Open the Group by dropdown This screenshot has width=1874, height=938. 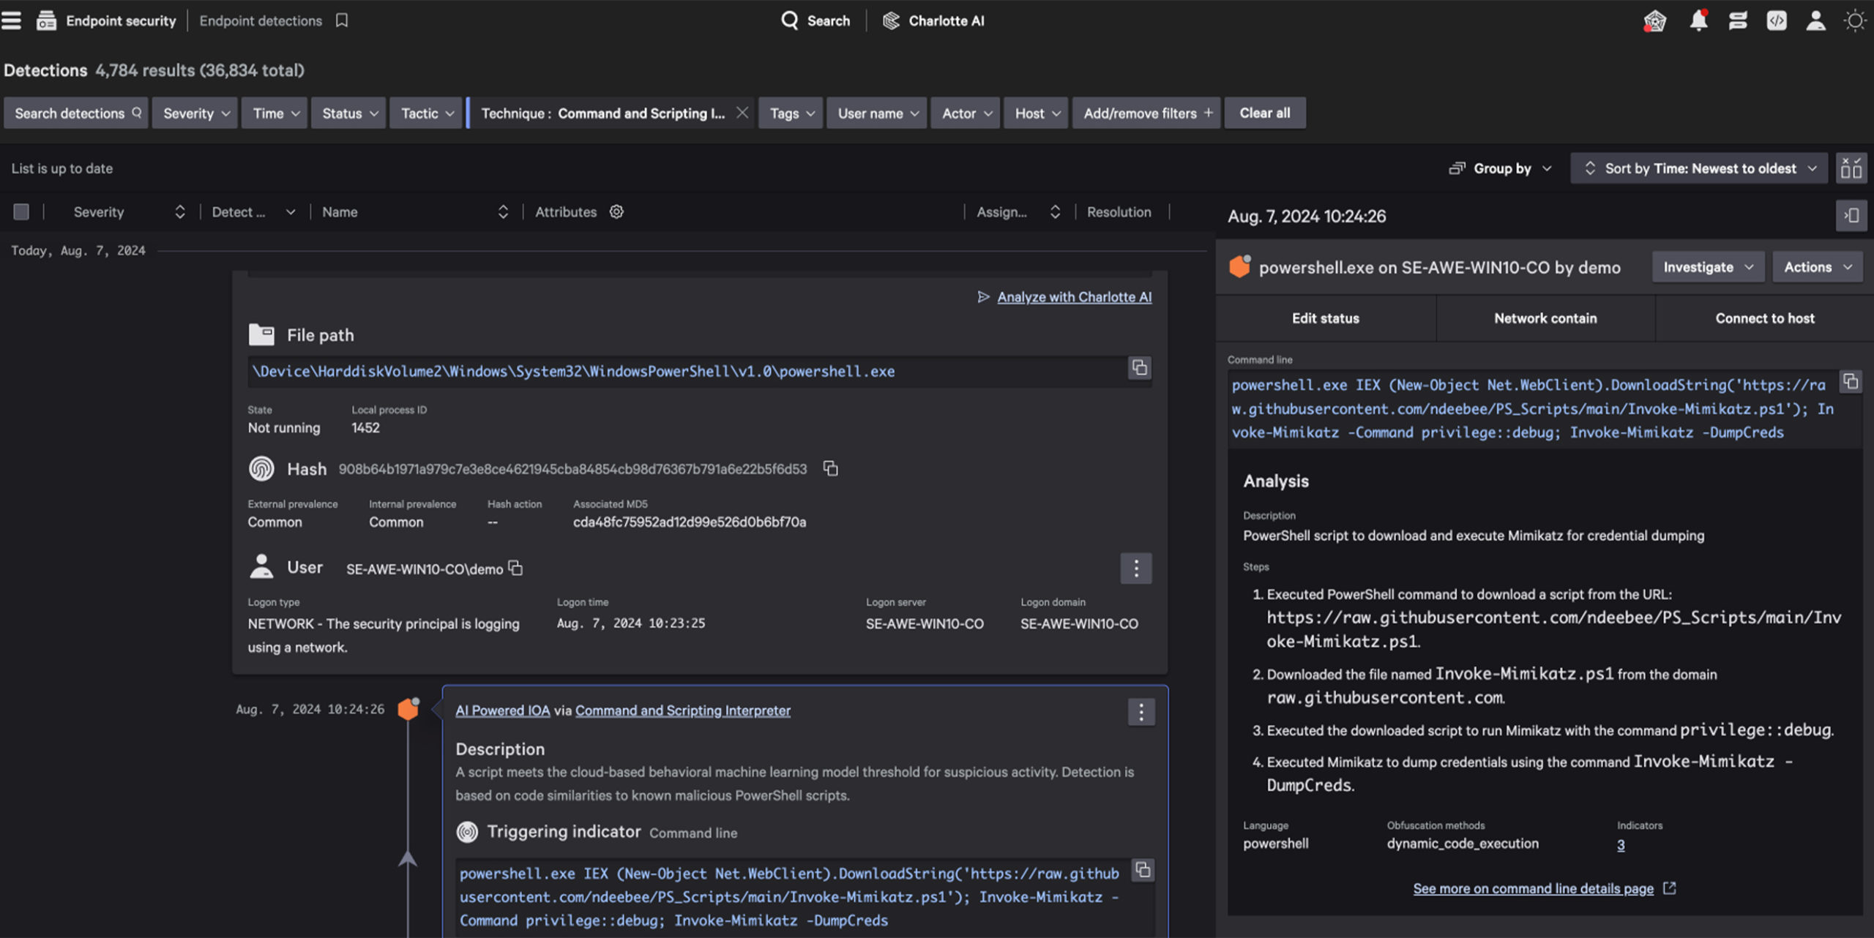click(1501, 168)
